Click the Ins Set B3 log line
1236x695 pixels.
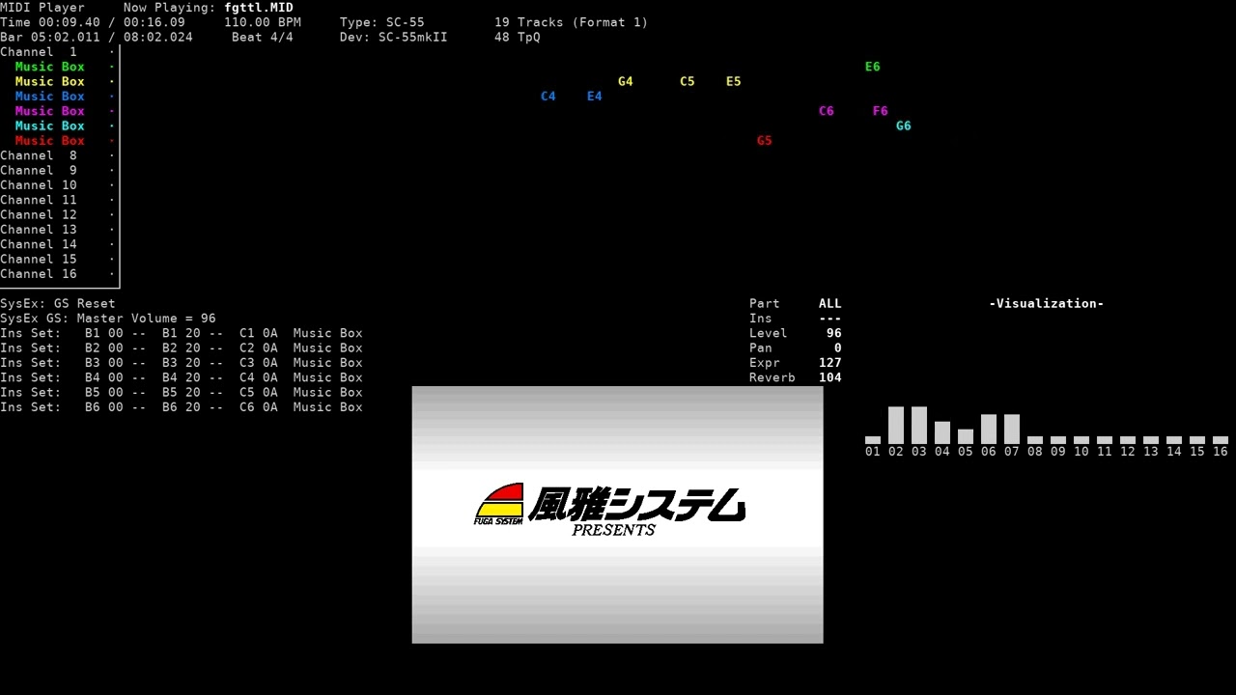point(182,363)
